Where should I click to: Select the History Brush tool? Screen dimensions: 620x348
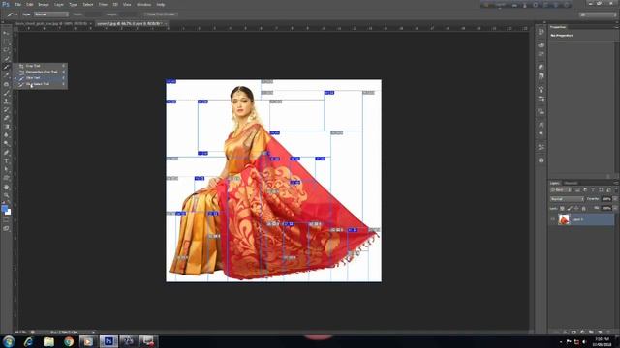[7, 109]
